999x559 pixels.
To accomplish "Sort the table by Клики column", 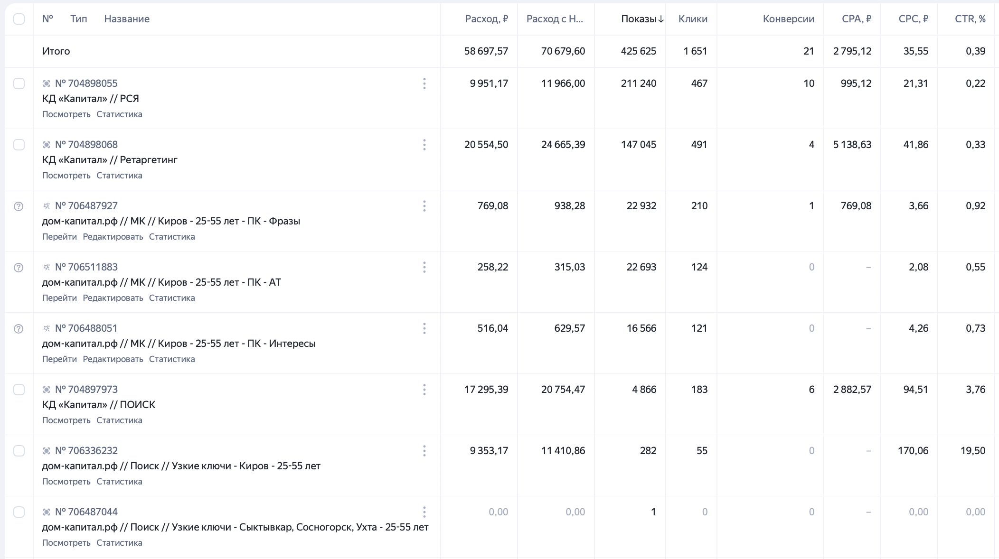I will 693,19.
